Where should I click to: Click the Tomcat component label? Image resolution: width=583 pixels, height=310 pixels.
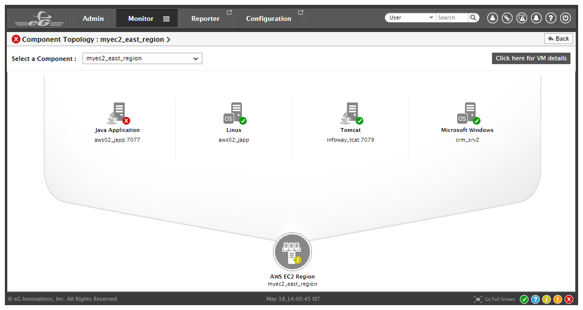(x=351, y=130)
